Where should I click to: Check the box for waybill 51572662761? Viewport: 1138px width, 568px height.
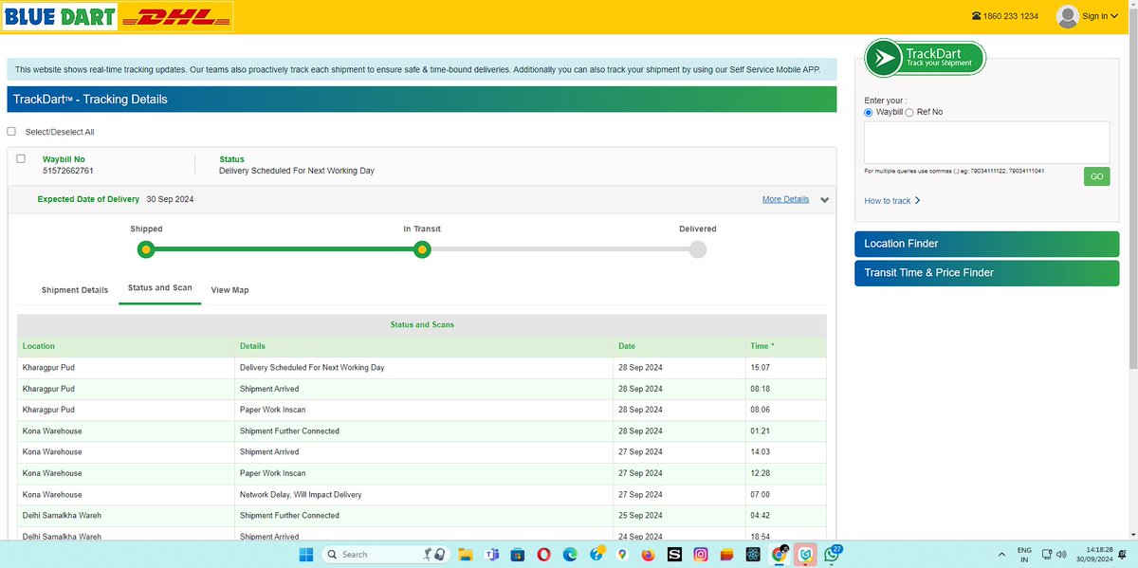(x=21, y=159)
